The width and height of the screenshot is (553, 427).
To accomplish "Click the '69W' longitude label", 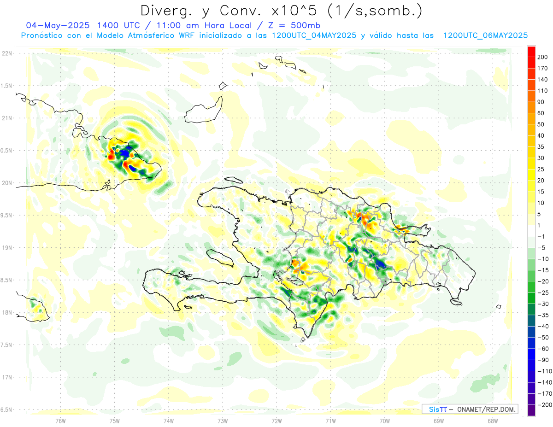I will pyautogui.click(x=439, y=421).
